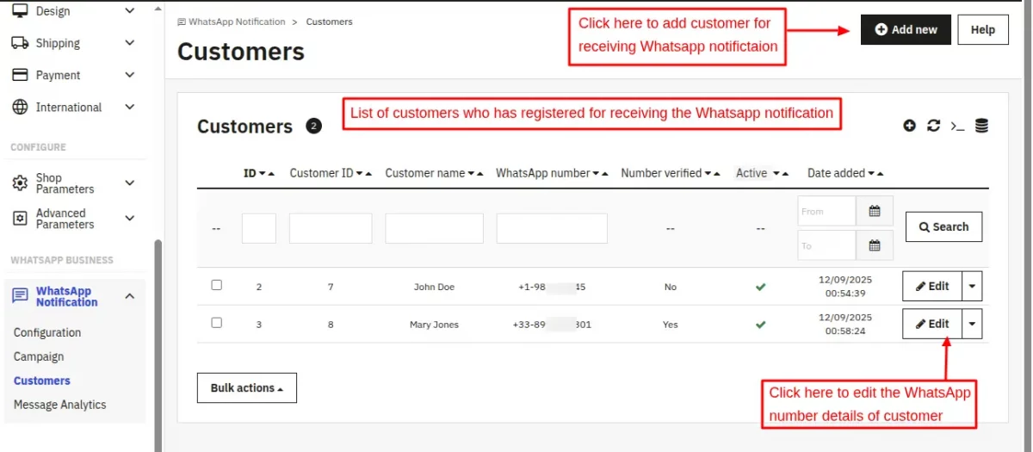Viewport: 1033px width, 452px height.
Task: Sort Customer name column ascending arrow
Action: (x=480, y=173)
